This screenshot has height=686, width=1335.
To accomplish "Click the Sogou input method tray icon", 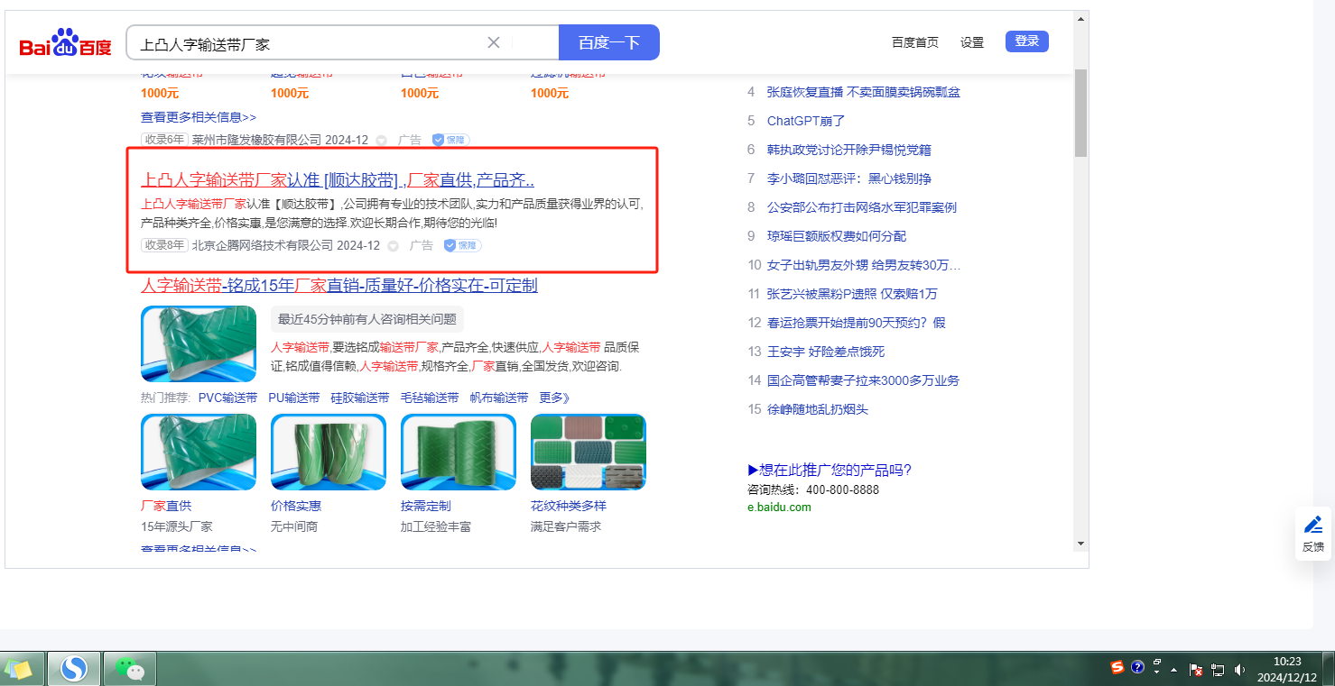I will point(1117,667).
